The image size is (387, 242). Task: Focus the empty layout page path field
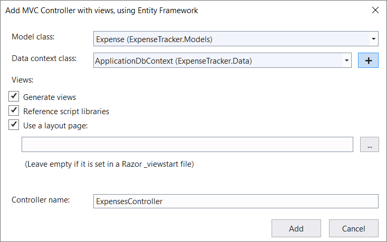[187, 145]
